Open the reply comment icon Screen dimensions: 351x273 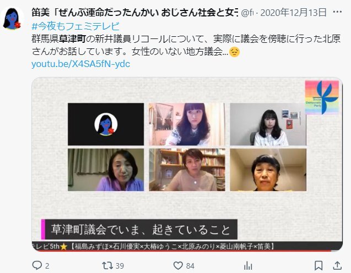point(37,265)
